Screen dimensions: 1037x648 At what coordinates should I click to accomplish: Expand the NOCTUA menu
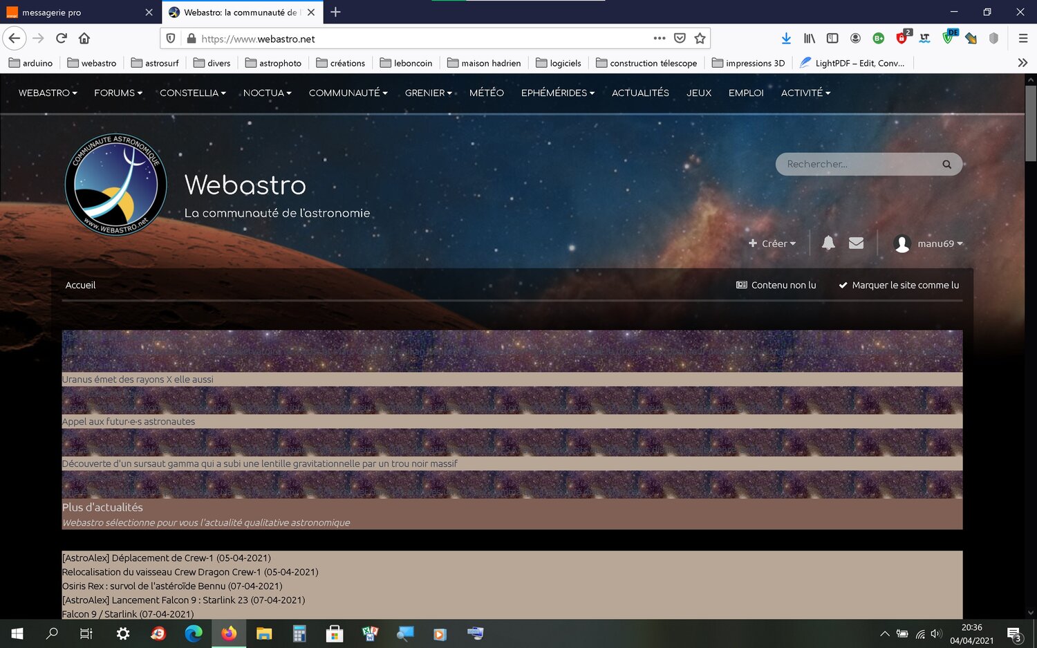[x=268, y=93]
